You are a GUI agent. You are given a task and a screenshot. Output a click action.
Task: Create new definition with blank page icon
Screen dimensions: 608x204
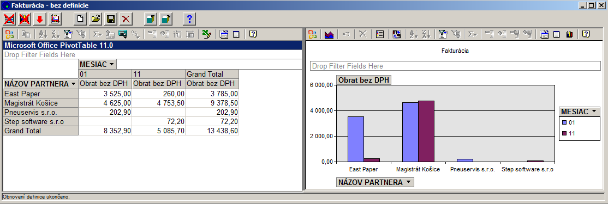point(80,18)
